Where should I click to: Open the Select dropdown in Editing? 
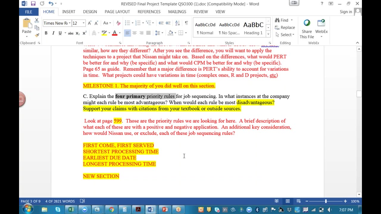pos(285,35)
